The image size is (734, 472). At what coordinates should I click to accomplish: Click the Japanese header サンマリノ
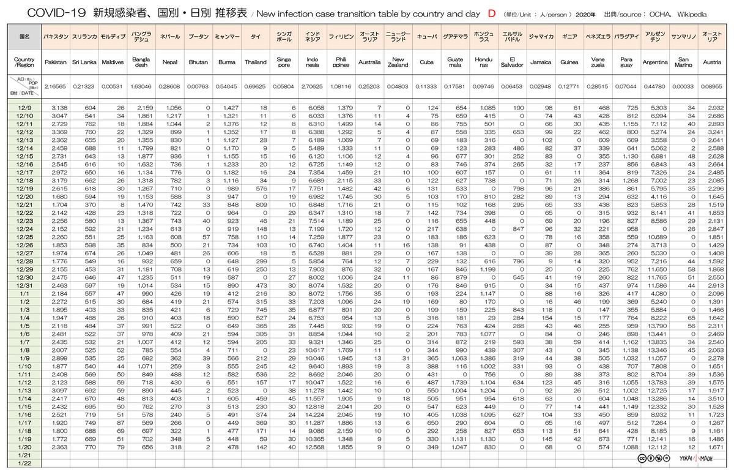[x=684, y=37]
